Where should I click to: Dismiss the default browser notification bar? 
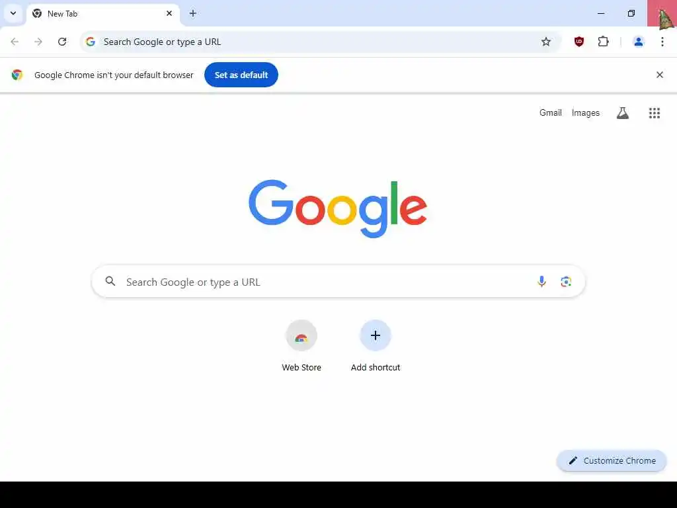659,75
